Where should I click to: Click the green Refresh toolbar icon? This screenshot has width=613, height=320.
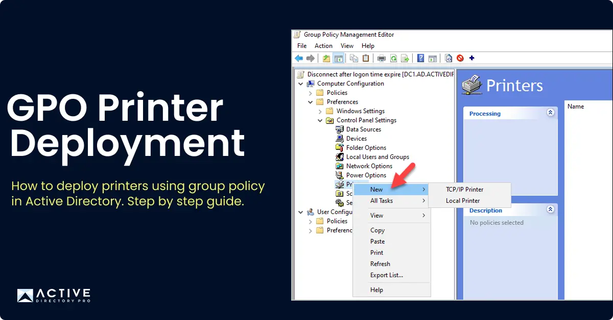coord(393,59)
